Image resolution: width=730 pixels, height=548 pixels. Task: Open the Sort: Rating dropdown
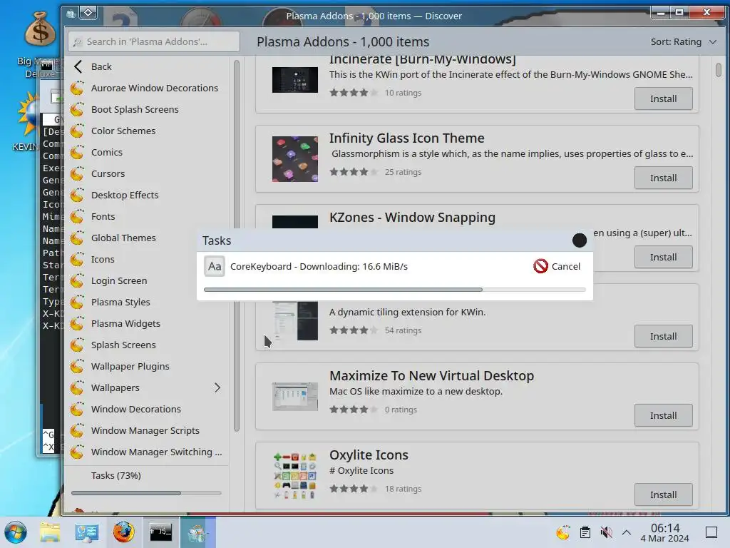[684, 42]
